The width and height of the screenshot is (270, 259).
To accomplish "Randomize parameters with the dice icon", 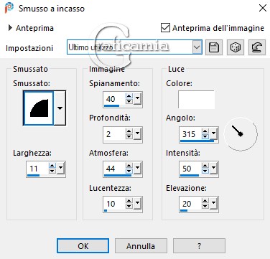I will [236, 47].
